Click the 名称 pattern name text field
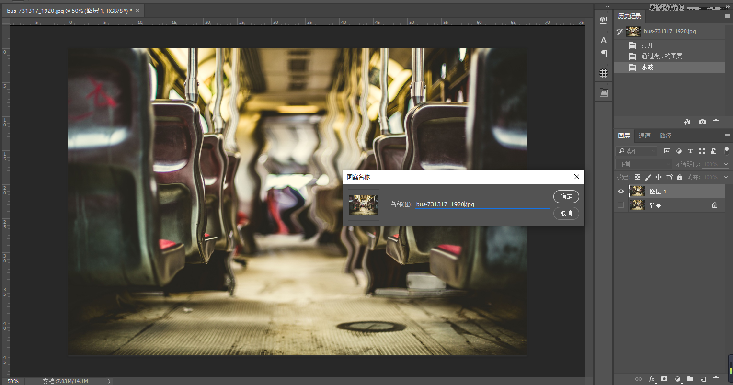Screen dimensions: 733x385 481,204
